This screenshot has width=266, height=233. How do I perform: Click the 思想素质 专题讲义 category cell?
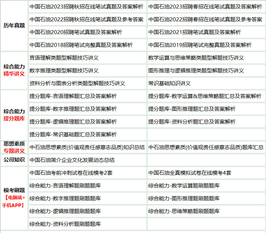pyautogui.click(x=14, y=147)
